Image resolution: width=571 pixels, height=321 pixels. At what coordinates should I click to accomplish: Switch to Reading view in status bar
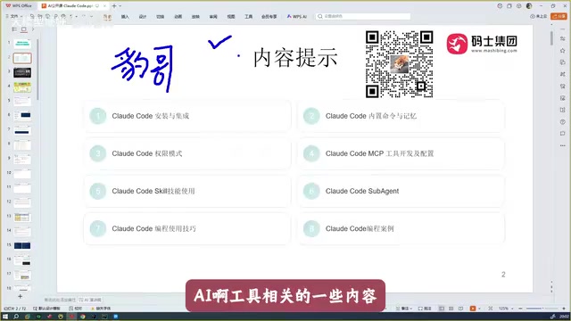click(460, 309)
